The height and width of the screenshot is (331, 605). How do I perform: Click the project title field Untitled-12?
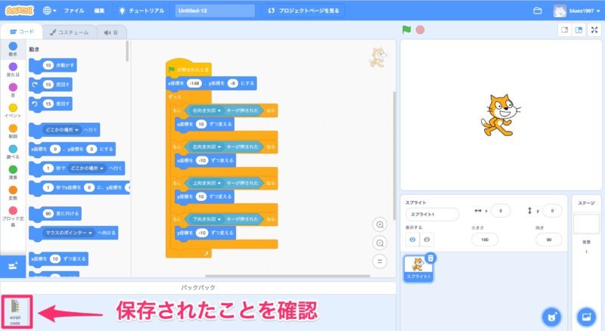214,11
